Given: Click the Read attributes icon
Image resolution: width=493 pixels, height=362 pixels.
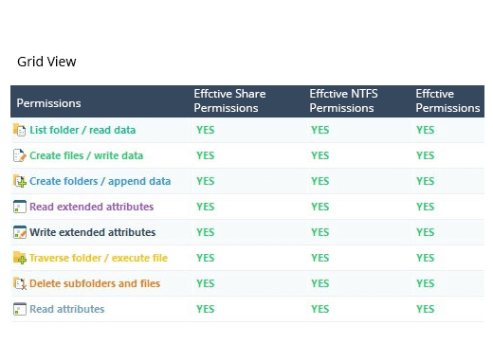Looking at the screenshot, I should coord(20,309).
